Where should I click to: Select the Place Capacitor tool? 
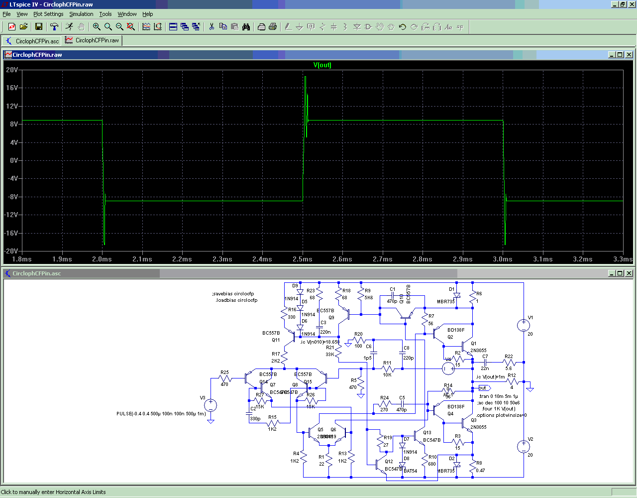[334, 27]
